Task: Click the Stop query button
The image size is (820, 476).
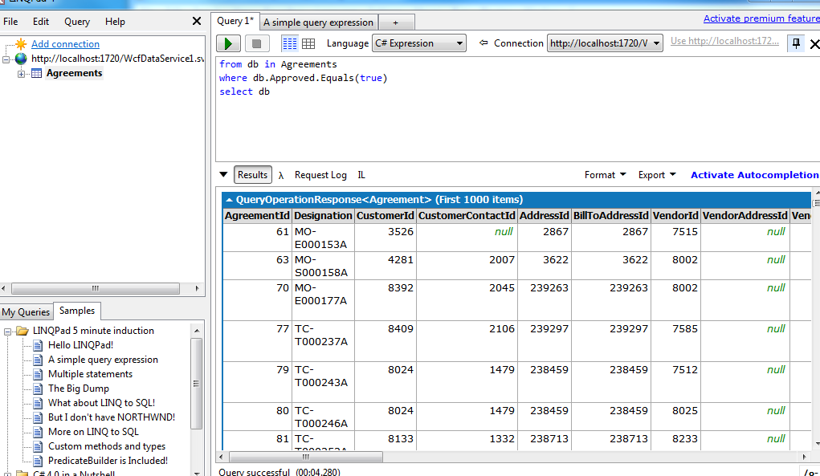Action: pos(256,43)
